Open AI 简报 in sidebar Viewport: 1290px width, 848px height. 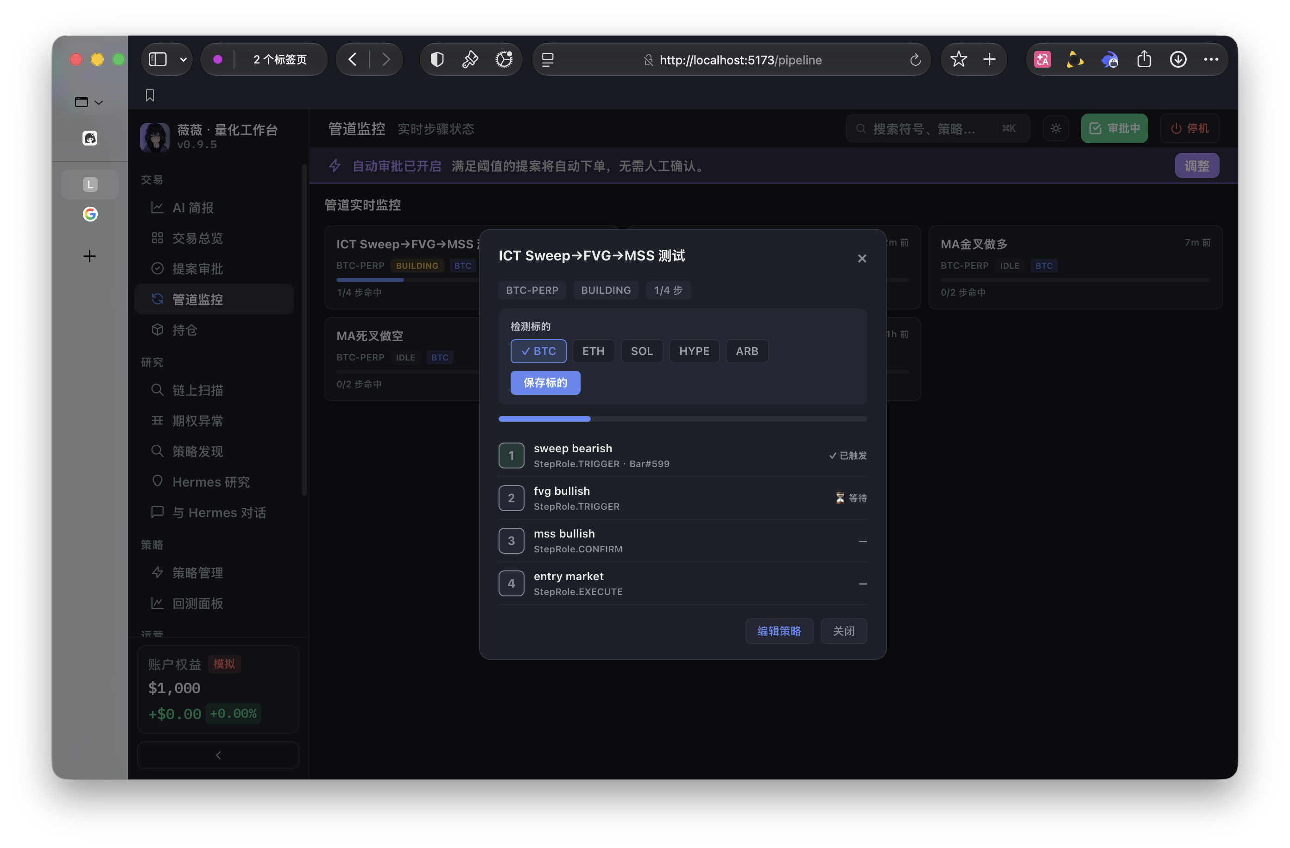214,208
